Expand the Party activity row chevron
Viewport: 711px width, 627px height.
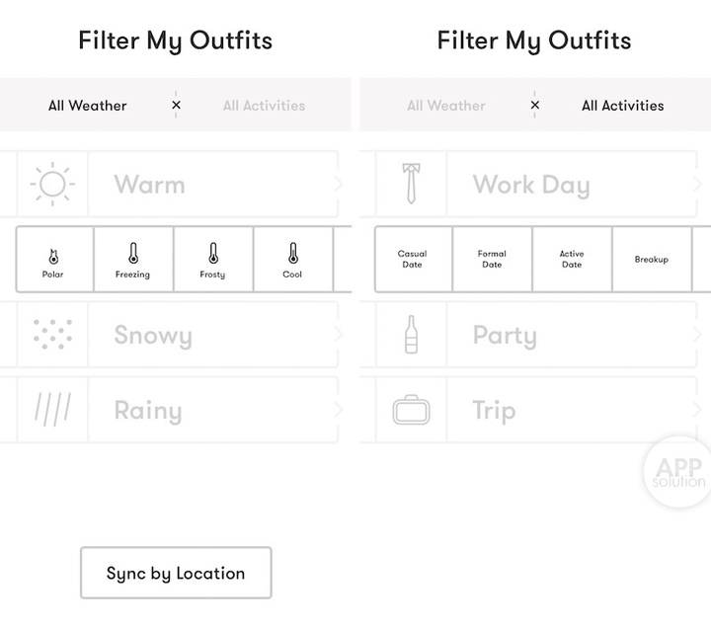pyautogui.click(x=698, y=335)
